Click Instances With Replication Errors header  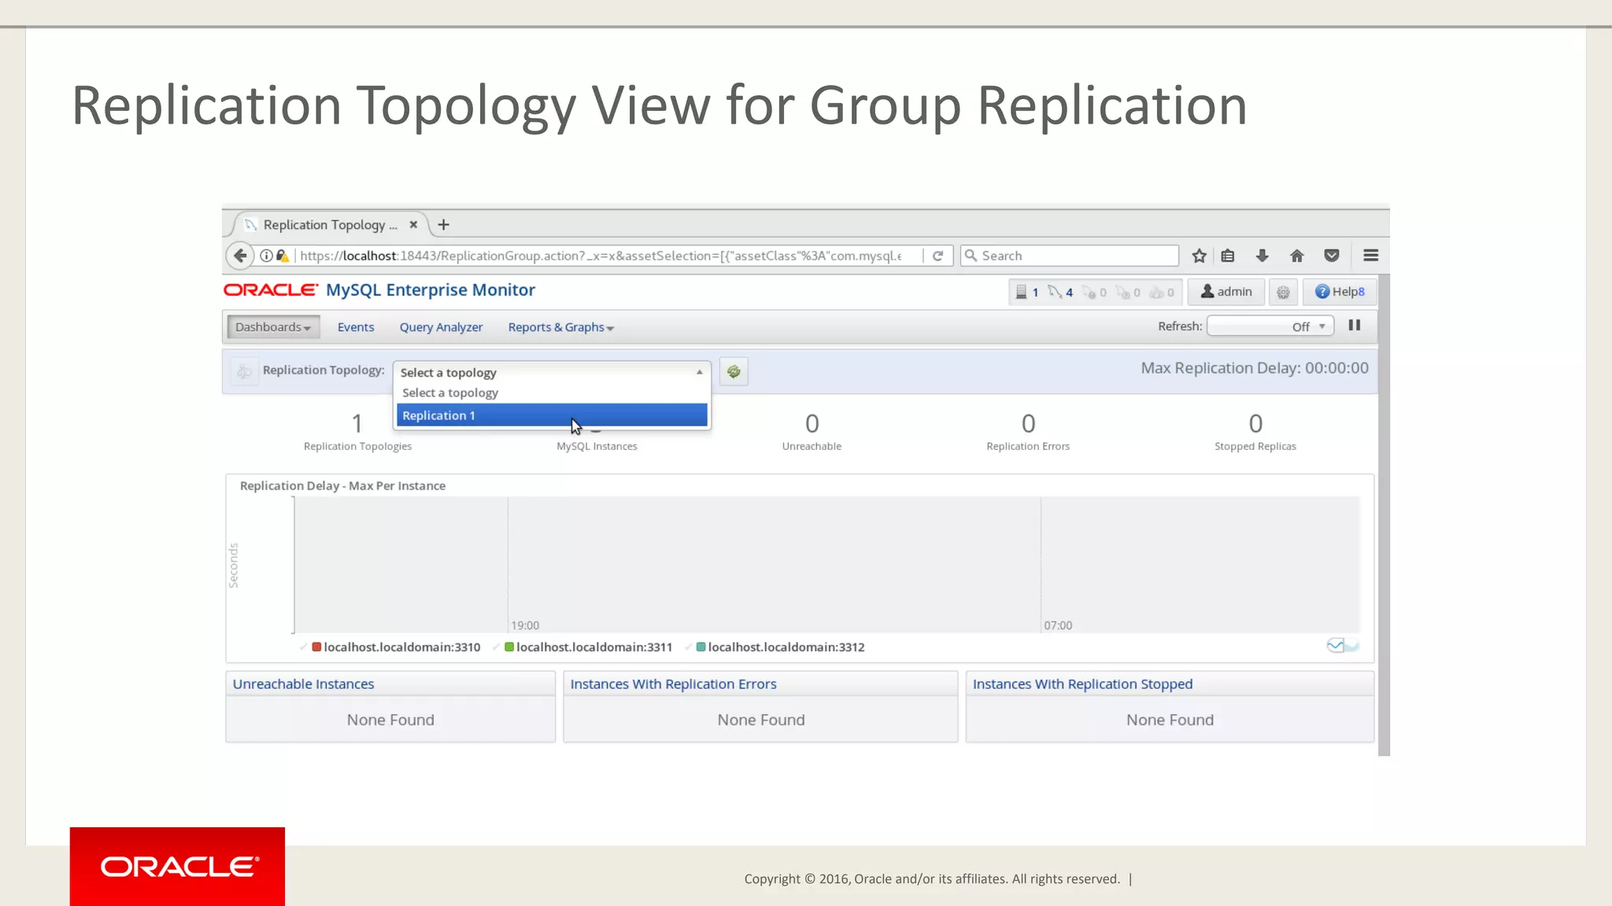760,684
